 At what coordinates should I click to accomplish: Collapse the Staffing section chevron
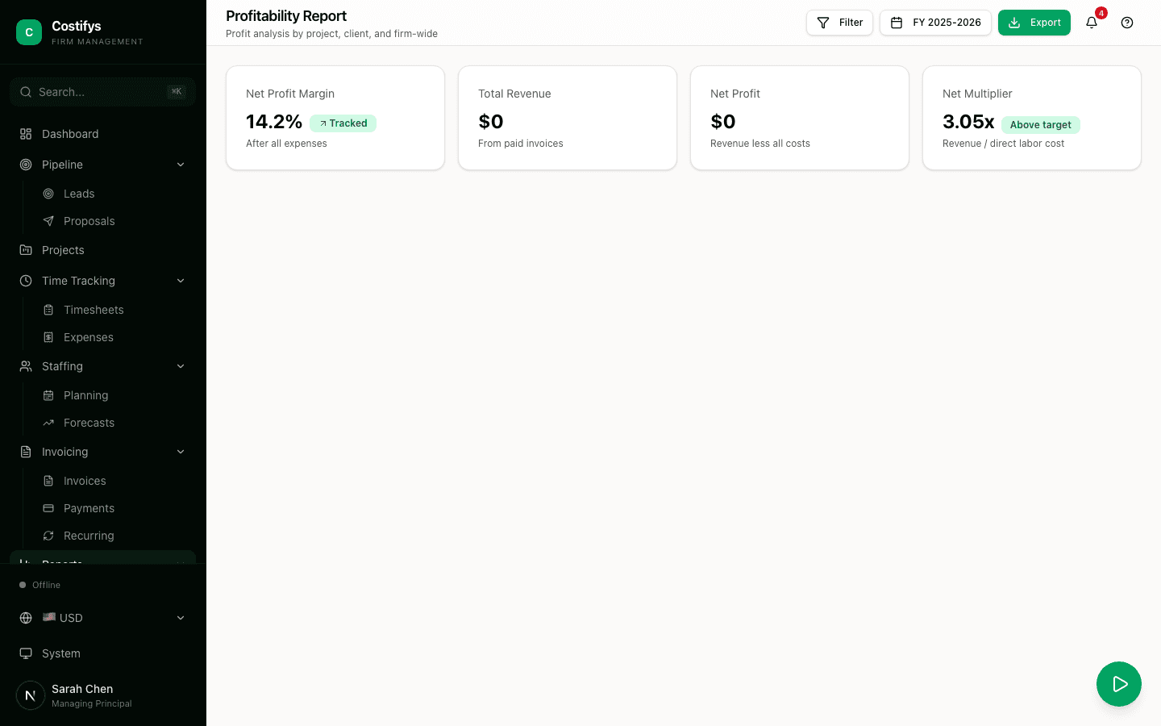[x=181, y=366]
